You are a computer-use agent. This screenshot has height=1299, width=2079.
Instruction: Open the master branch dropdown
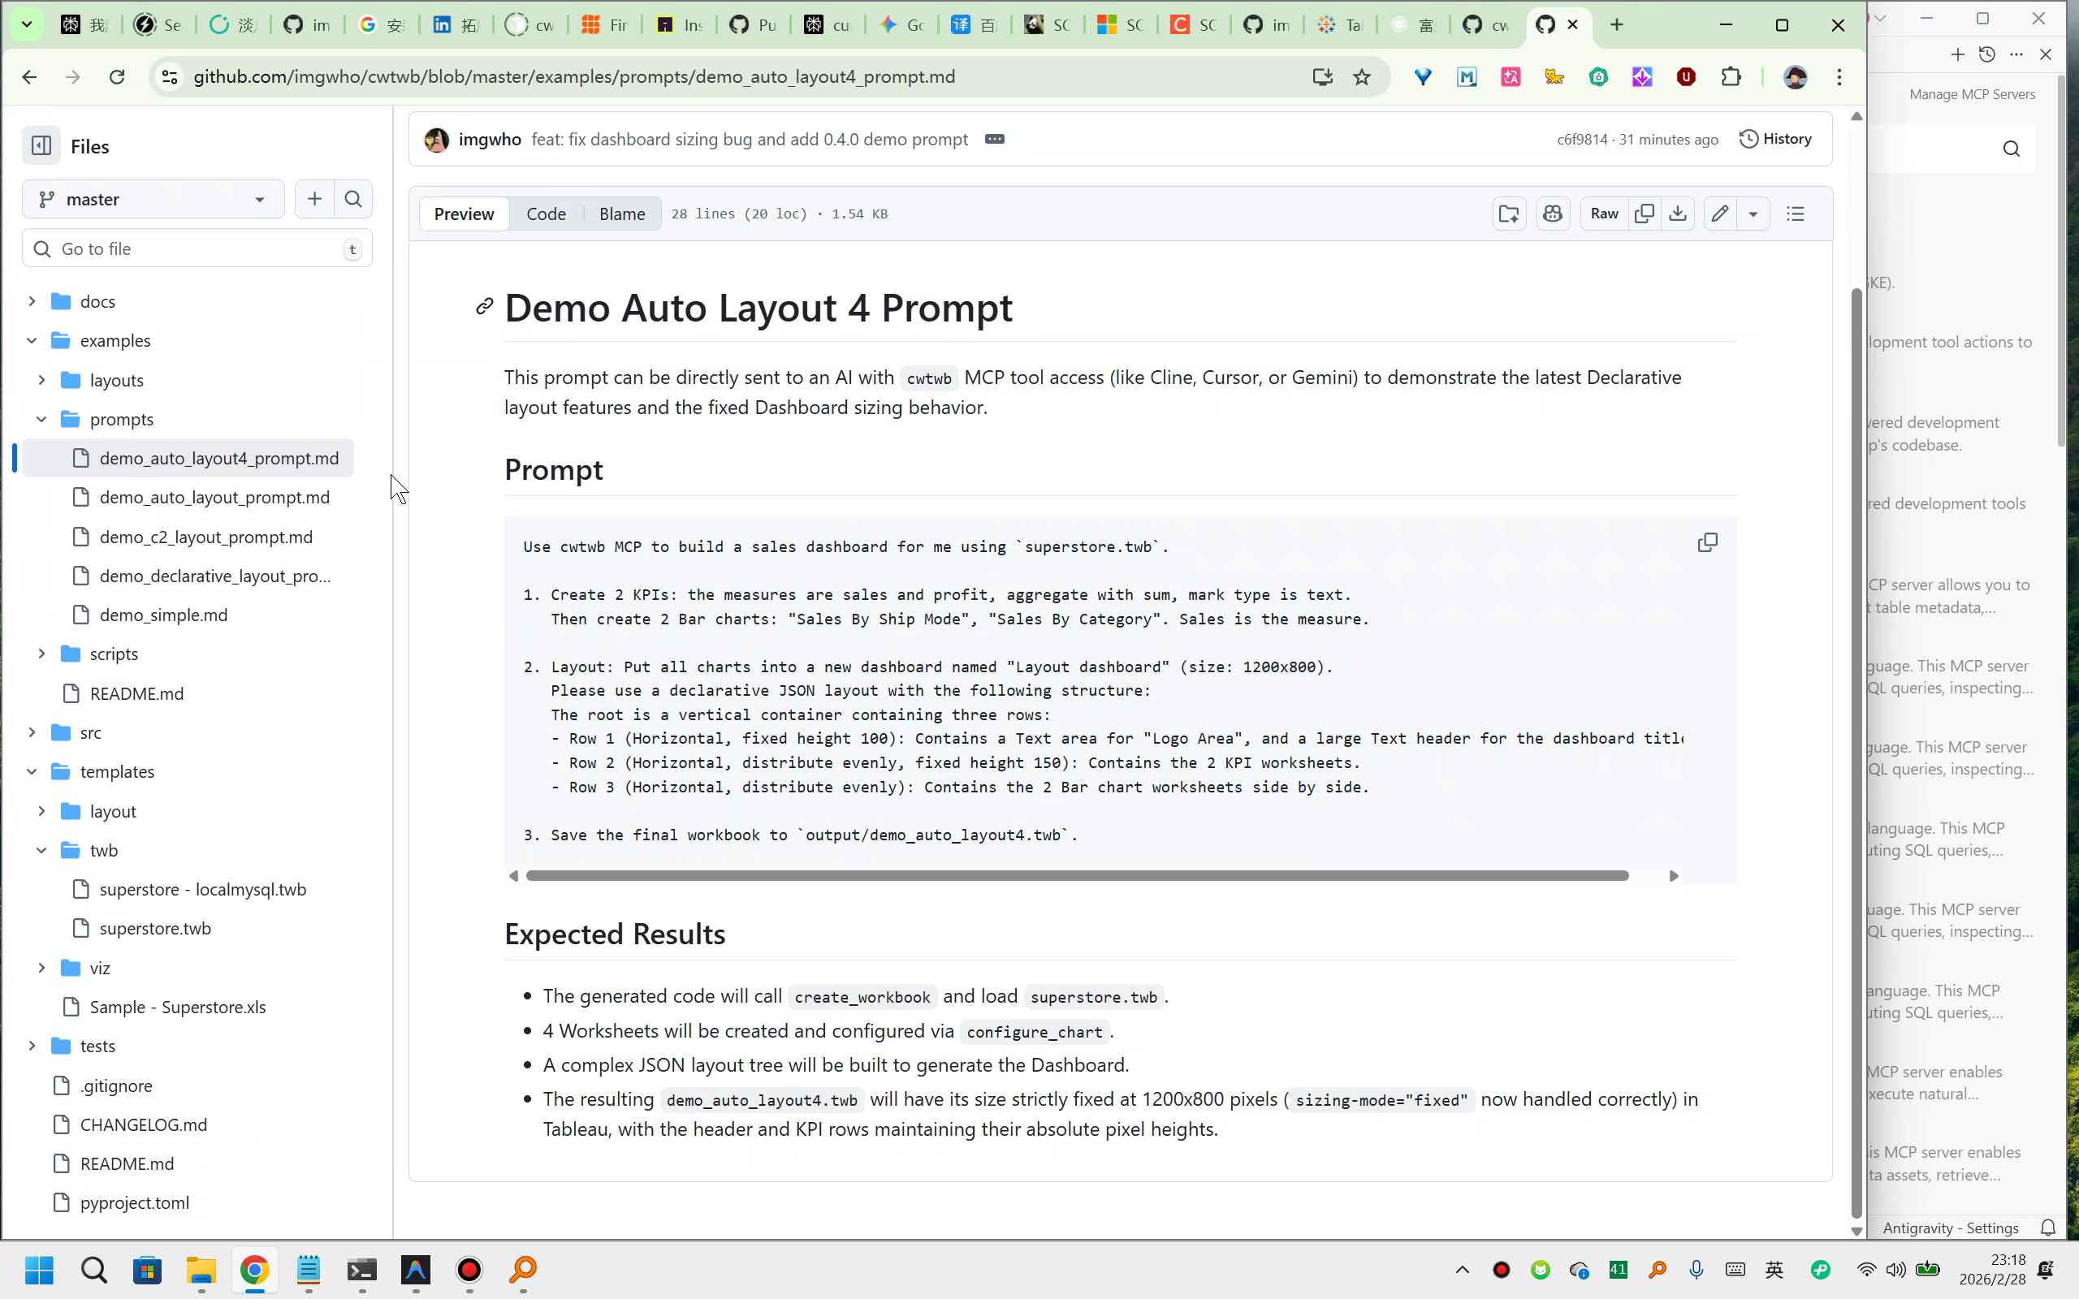[153, 200]
